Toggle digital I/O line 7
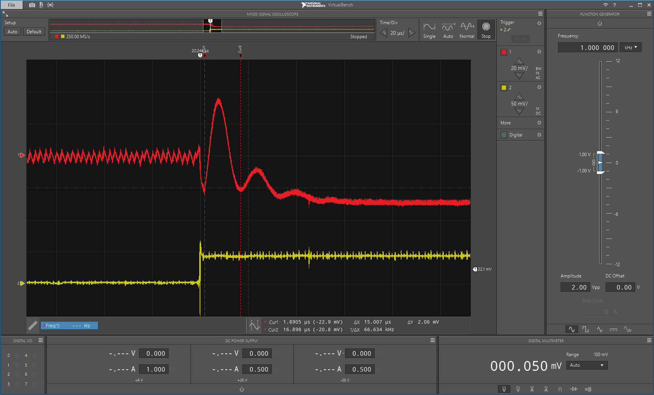 point(34,384)
